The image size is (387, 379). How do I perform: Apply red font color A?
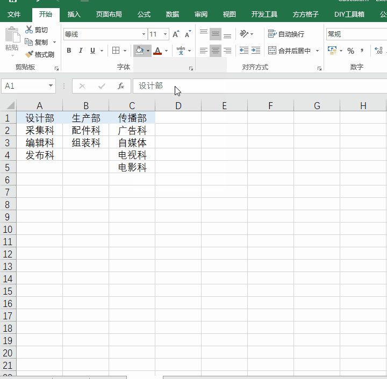pos(157,51)
